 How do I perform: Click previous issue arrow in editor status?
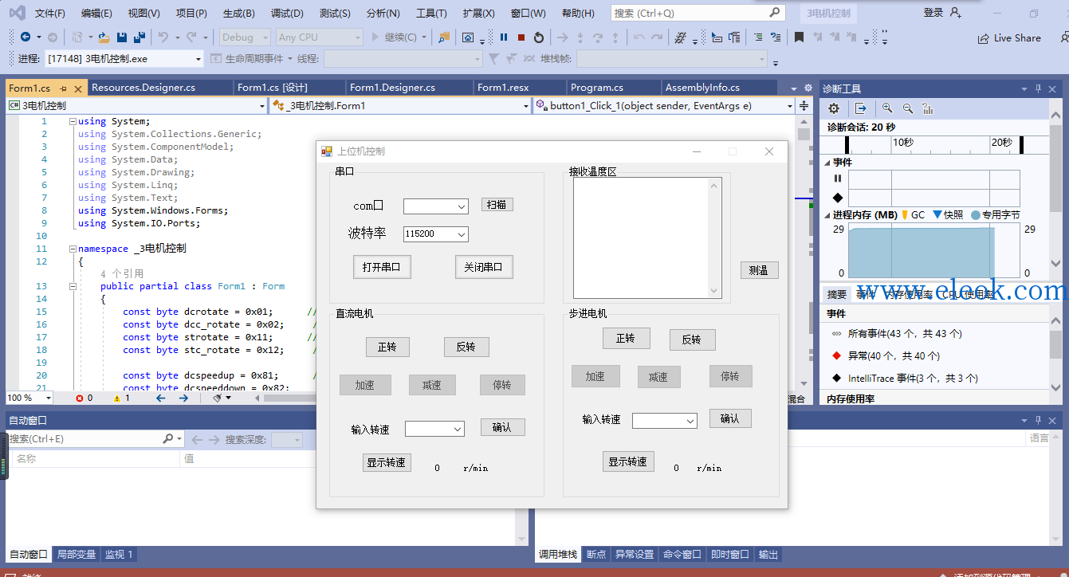tap(161, 398)
